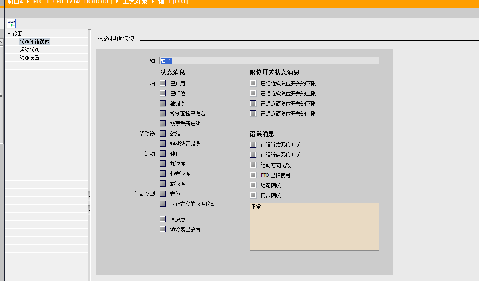The image size is (479, 281).
Task: Click the 驱动装置错误 status indicator
Action: 163,144
